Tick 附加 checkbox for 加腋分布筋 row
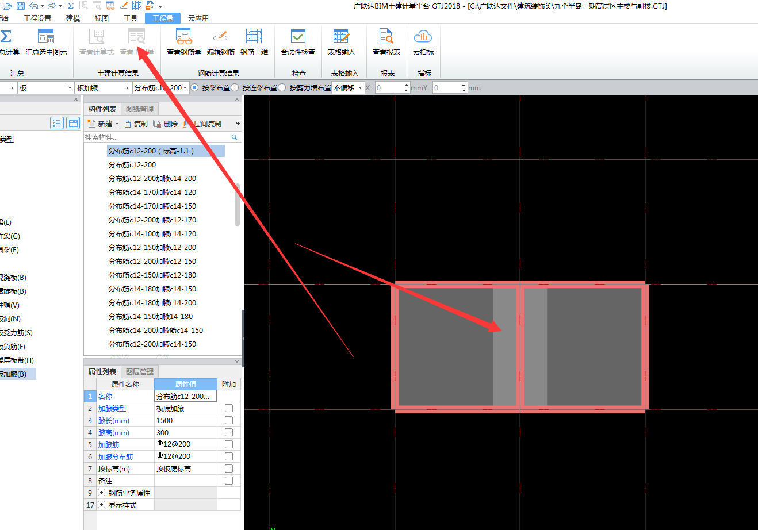758x530 pixels. (229, 456)
